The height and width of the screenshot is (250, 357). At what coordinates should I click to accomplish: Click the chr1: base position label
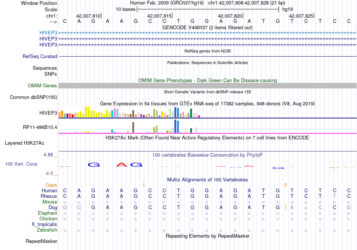click(x=51, y=16)
